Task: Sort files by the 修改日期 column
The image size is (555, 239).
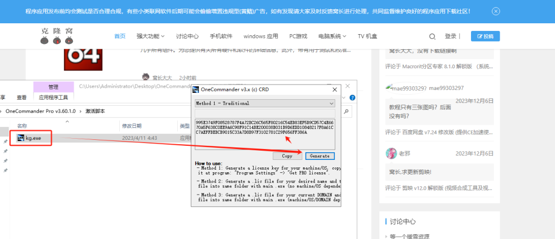Action: coord(132,126)
